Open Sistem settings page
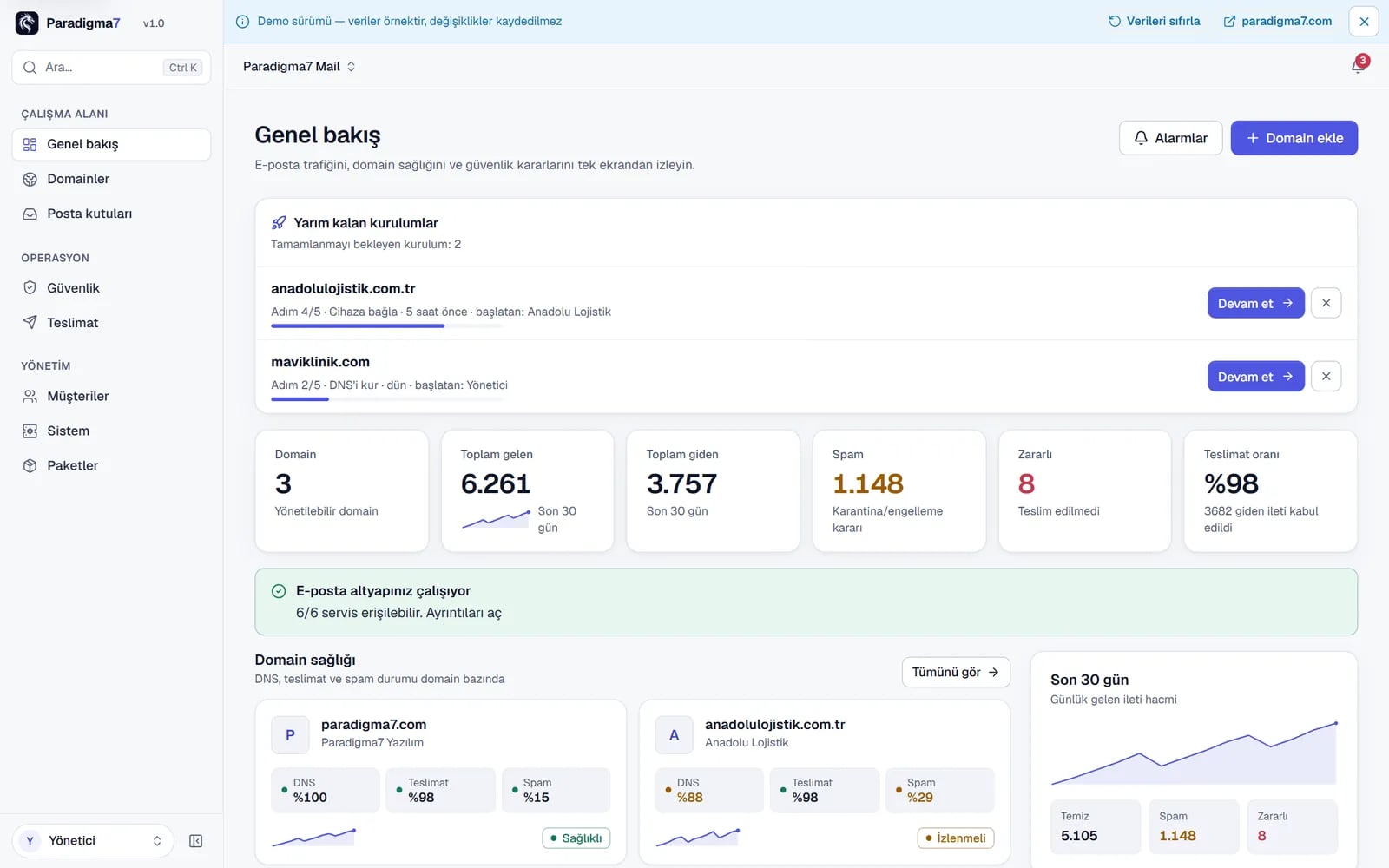This screenshot has height=868, width=1389. [x=111, y=431]
